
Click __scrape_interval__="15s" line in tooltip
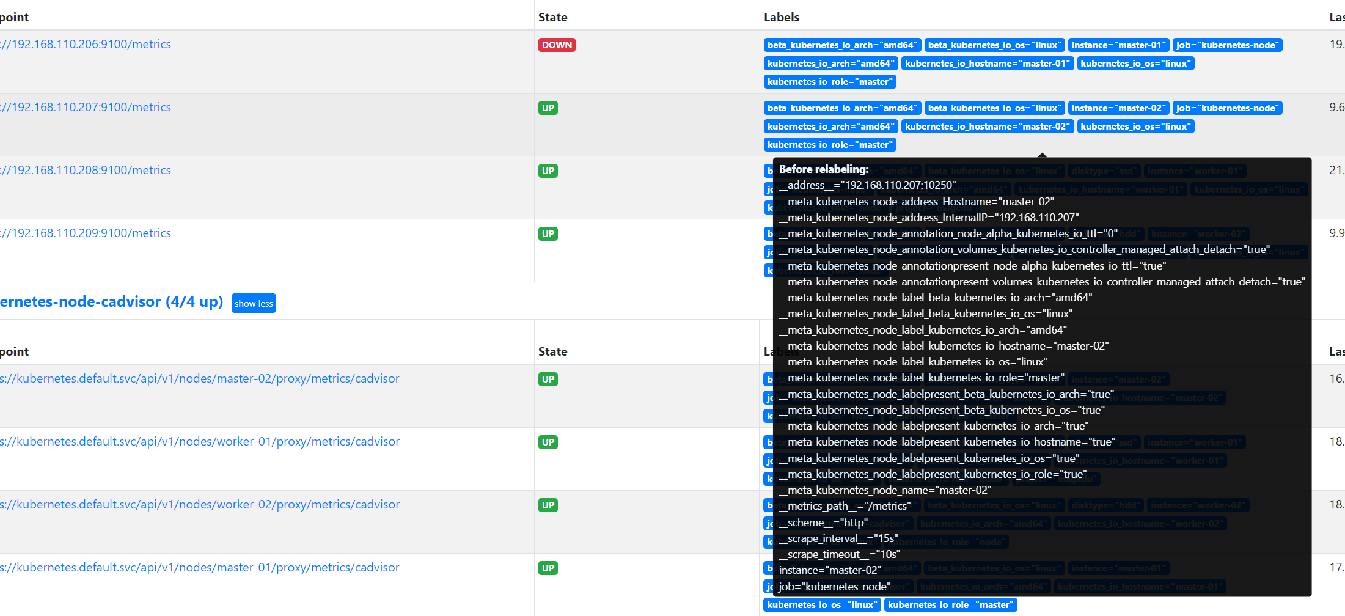838,538
